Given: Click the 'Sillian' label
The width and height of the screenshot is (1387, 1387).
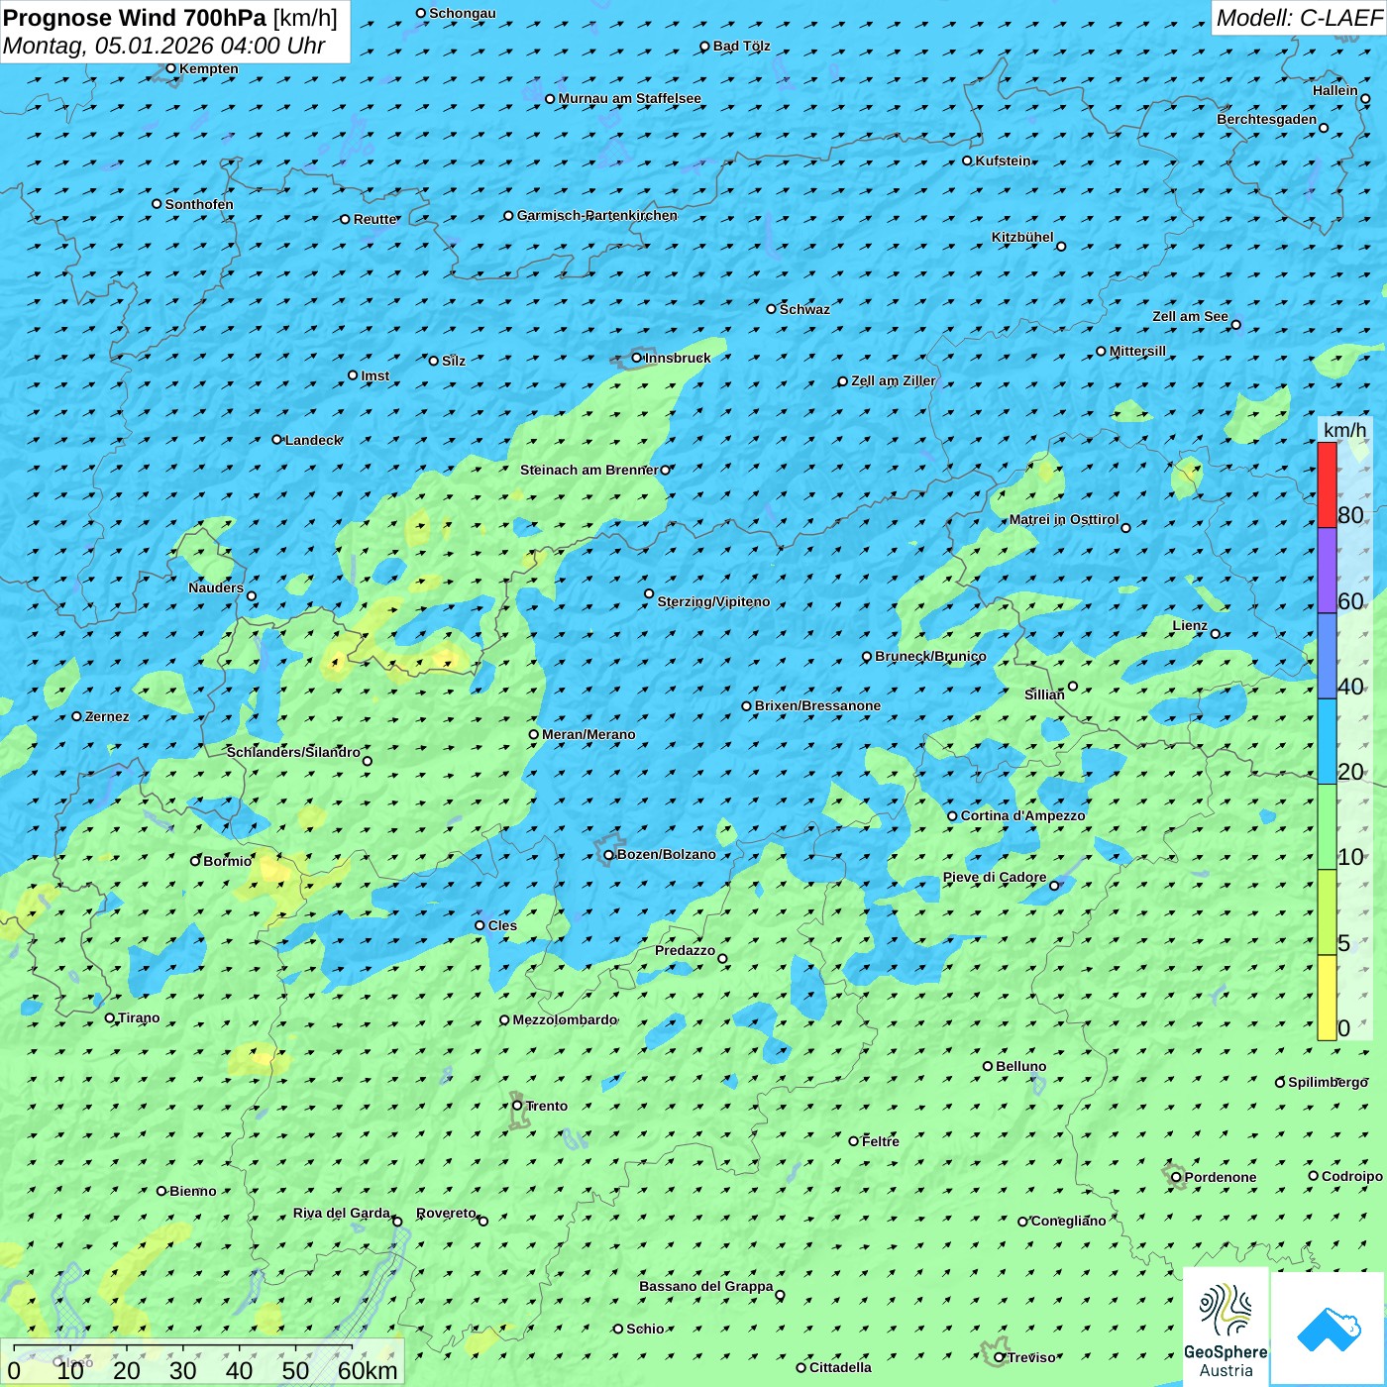Looking at the screenshot, I should (1044, 694).
